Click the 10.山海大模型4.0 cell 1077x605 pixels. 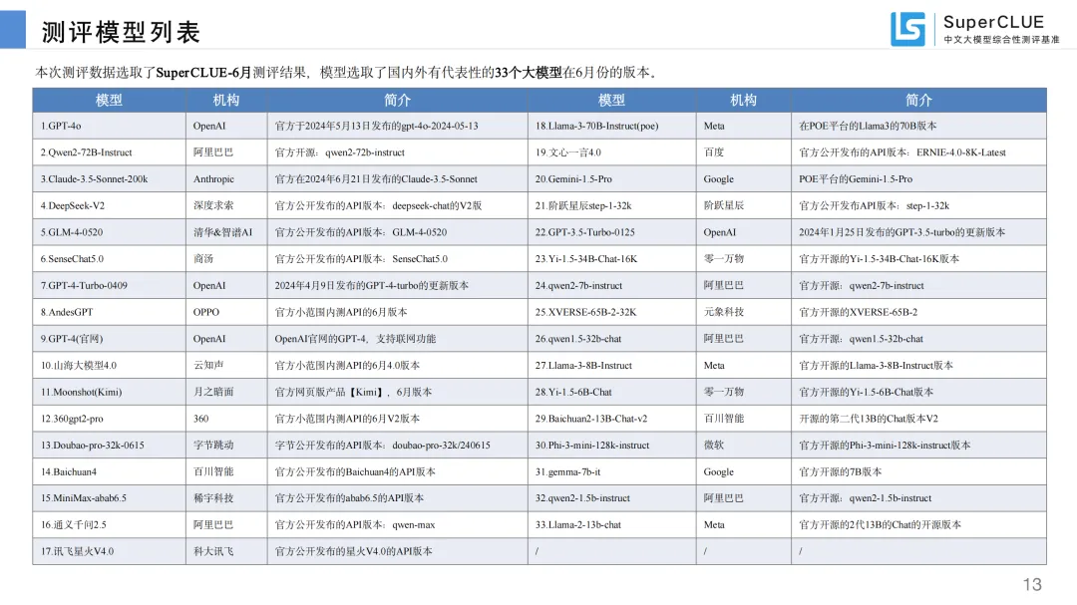110,366
